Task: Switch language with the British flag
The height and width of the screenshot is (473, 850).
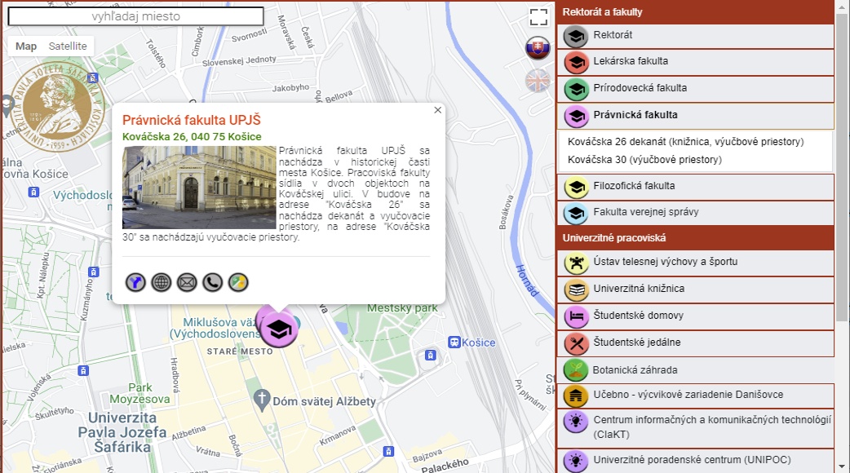Action: point(538,82)
